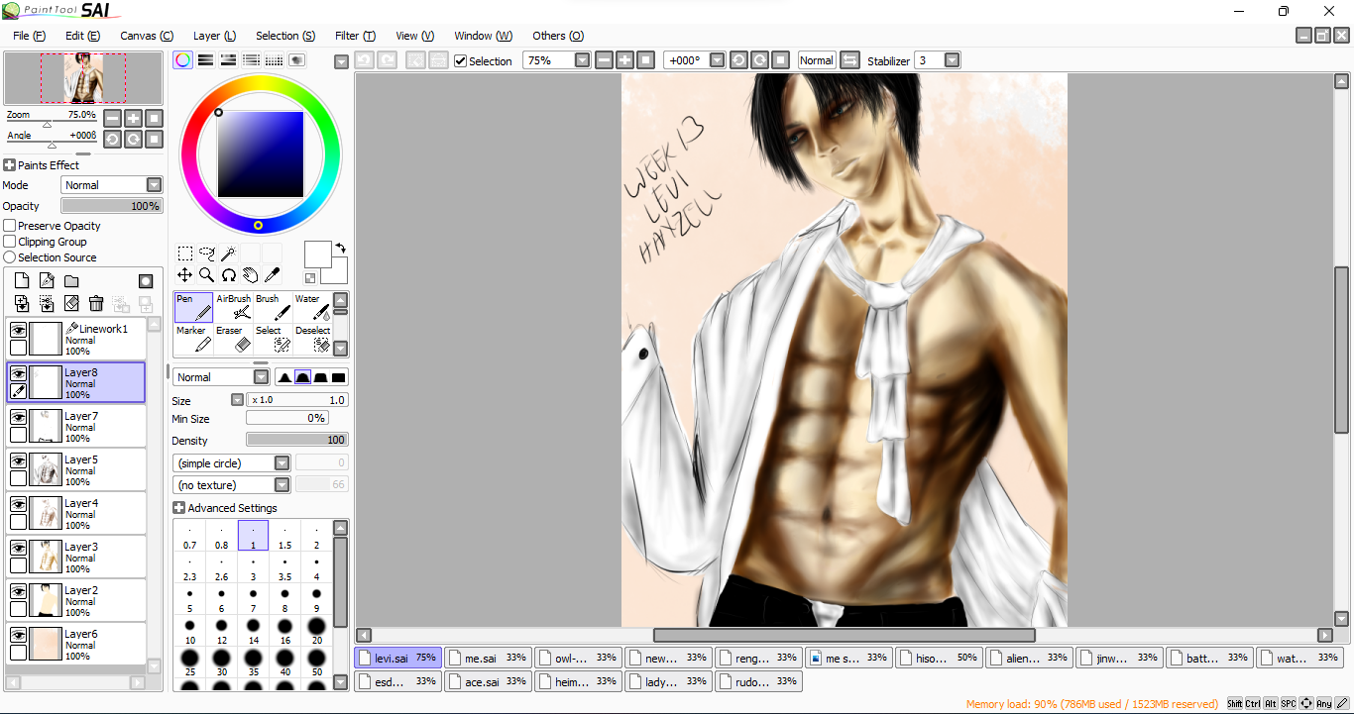Image resolution: width=1354 pixels, height=714 pixels.
Task: Show the color wheel panel icon
Action: pos(183,59)
